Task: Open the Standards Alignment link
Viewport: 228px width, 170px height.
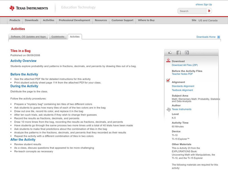Action: click(x=183, y=86)
